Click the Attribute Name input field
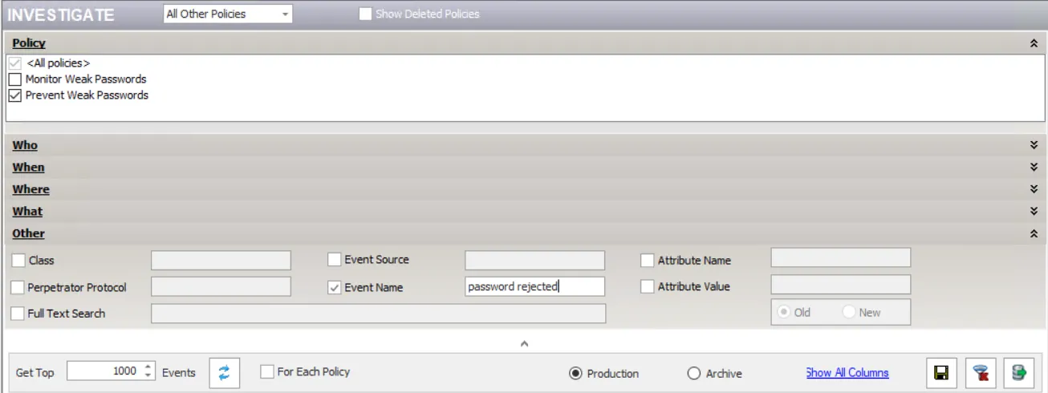This screenshot has width=1048, height=393. (x=841, y=257)
